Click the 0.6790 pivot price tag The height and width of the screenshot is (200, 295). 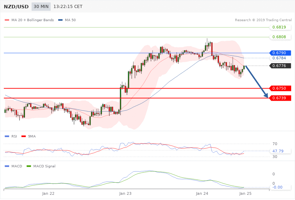click(x=280, y=53)
